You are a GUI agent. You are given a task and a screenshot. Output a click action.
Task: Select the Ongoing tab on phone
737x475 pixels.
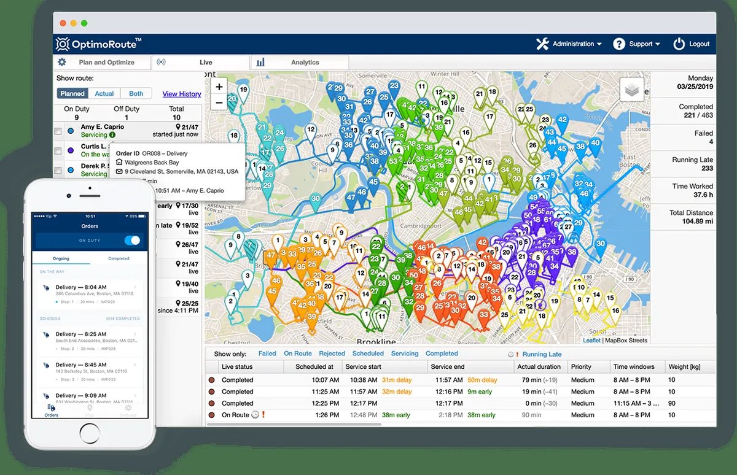click(x=61, y=258)
